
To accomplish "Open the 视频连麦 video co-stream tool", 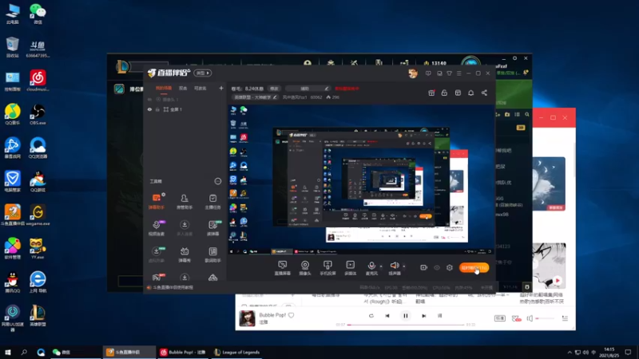I will point(157,227).
